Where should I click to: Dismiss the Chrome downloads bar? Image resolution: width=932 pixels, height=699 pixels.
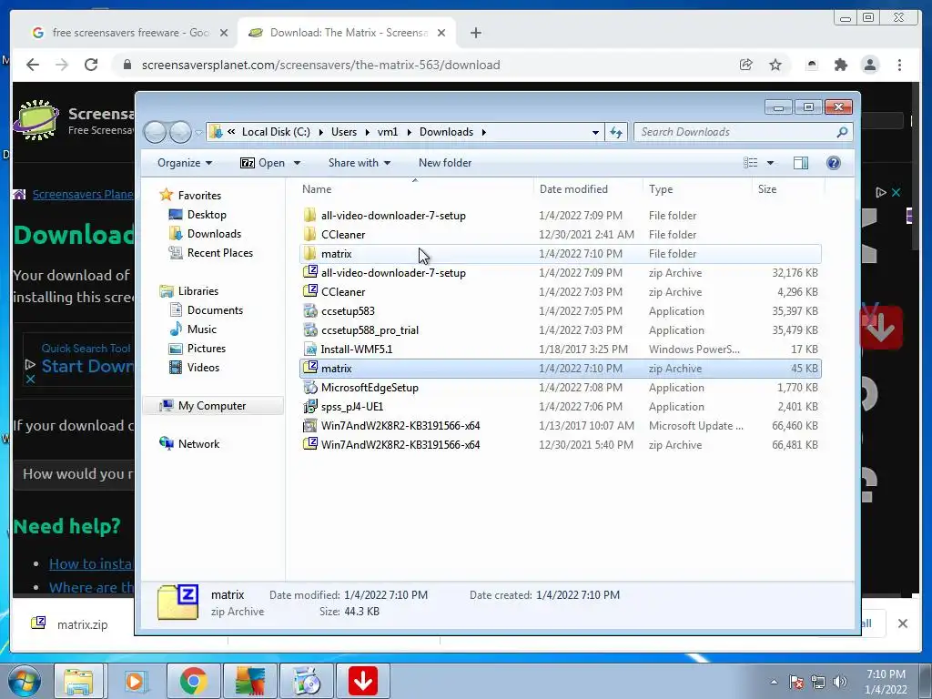pos(902,623)
